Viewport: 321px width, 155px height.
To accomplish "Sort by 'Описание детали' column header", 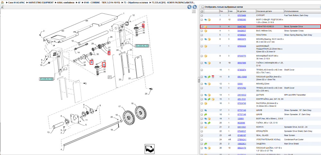I will tap(270, 11).
